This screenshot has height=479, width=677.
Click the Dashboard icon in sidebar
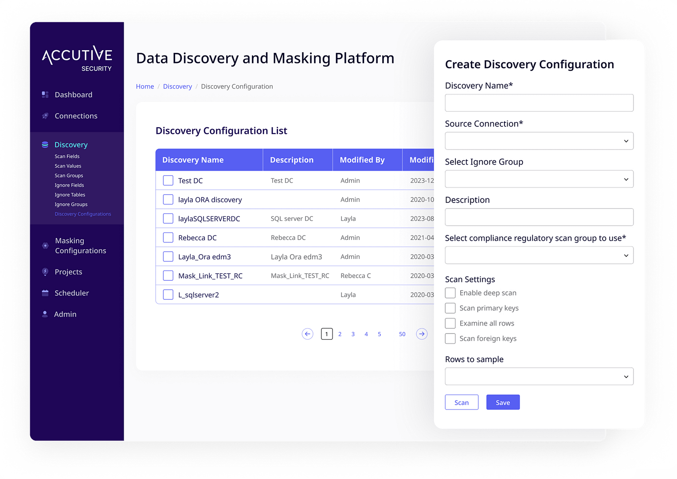pyautogui.click(x=45, y=94)
